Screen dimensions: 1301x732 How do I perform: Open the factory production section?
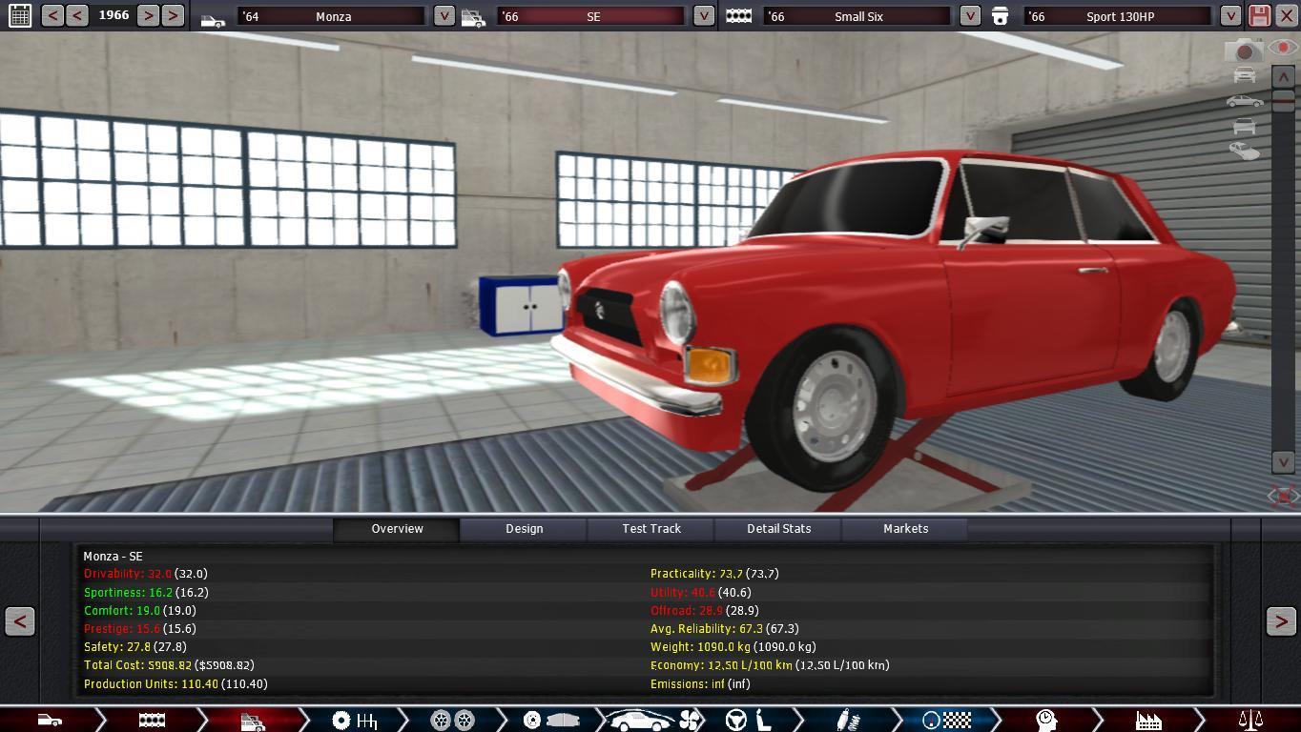tap(1147, 720)
